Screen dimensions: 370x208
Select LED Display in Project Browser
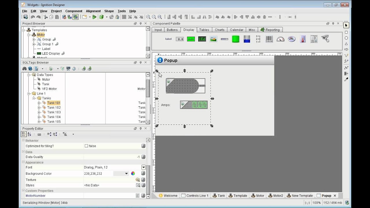click(x=51, y=53)
